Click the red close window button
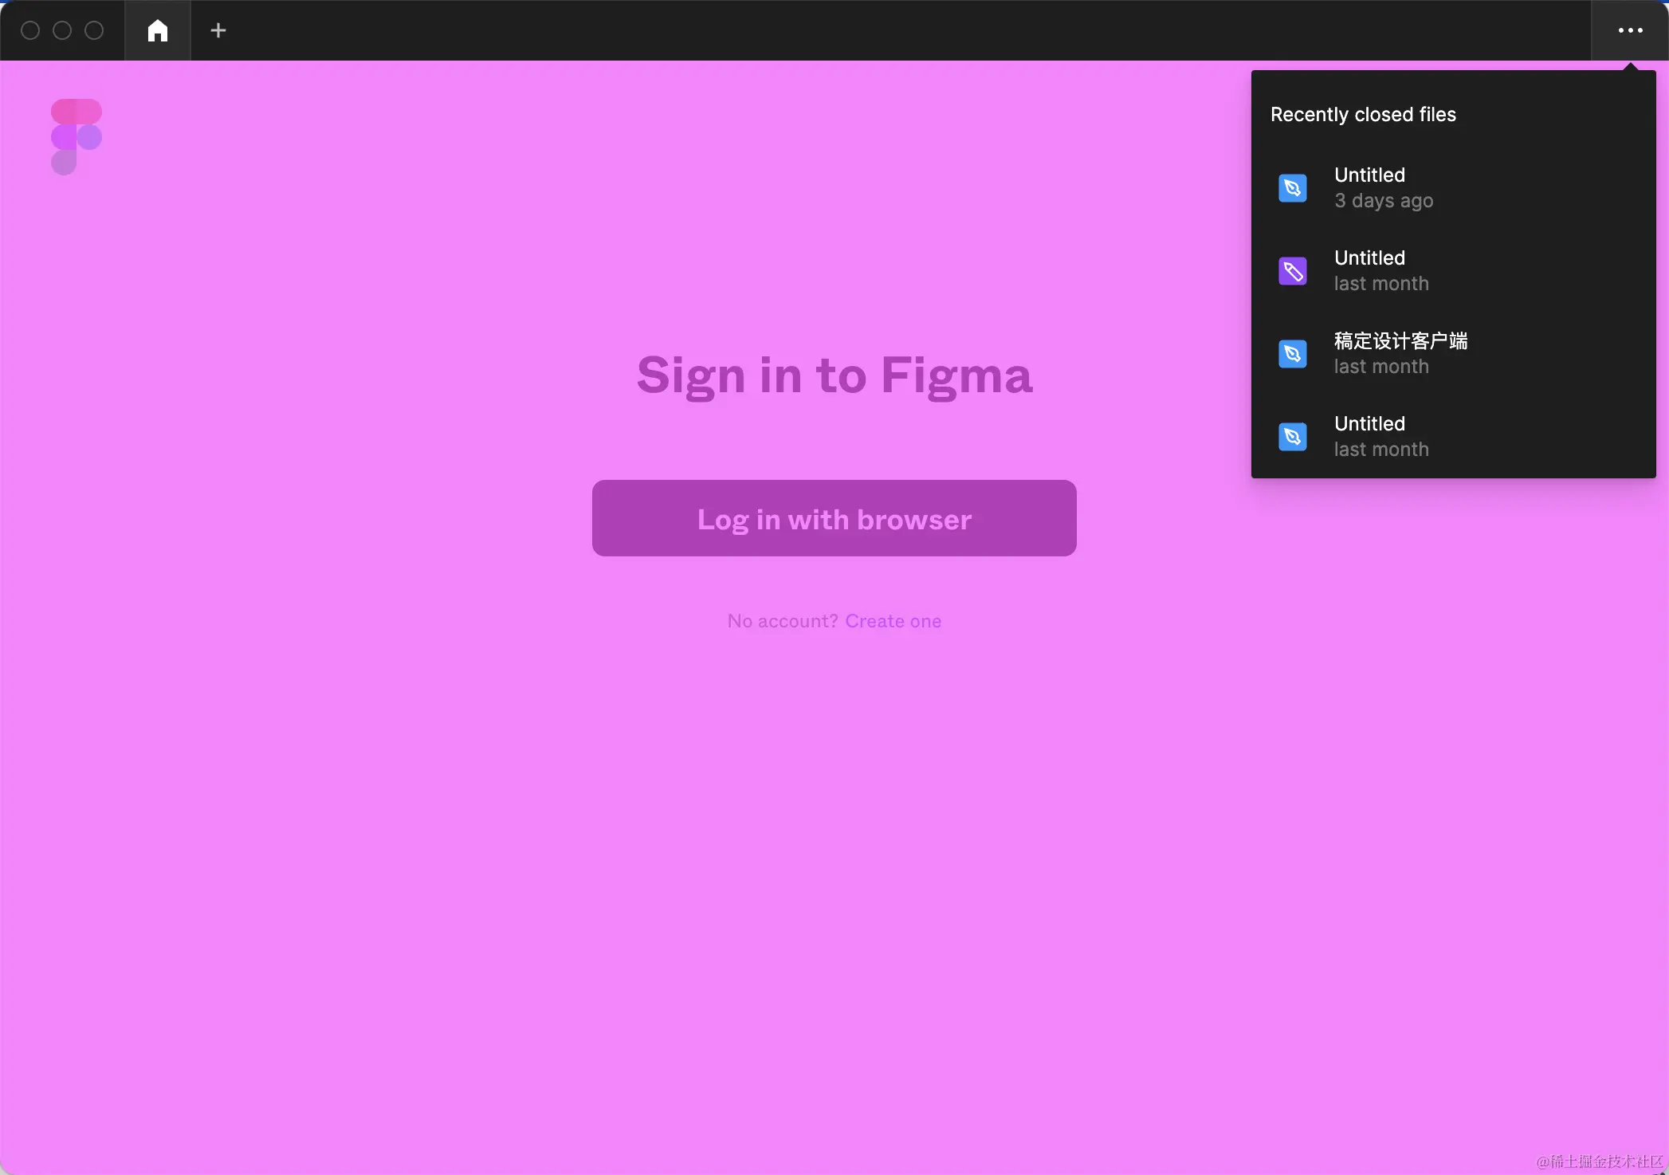1669x1175 pixels. pos(30,30)
